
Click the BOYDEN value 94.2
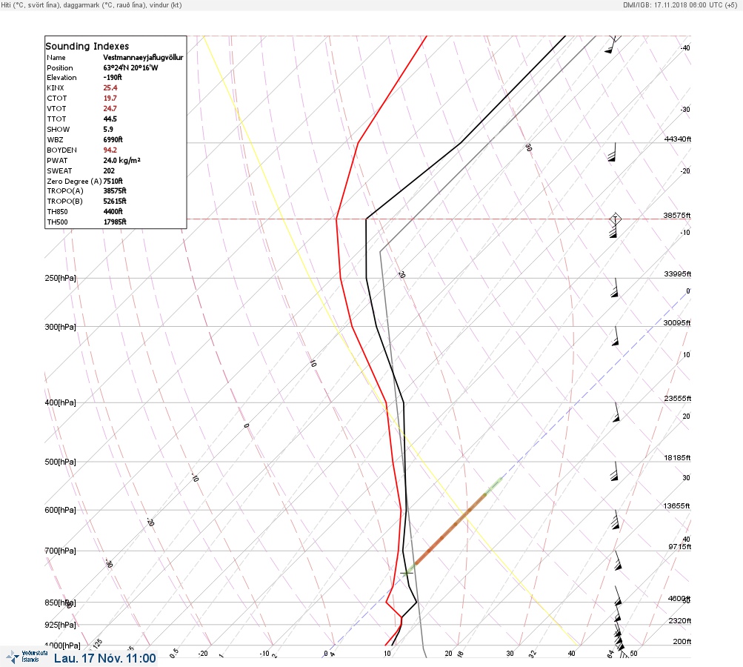pos(110,150)
